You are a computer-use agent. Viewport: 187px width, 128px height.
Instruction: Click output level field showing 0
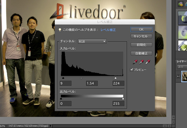66,103
